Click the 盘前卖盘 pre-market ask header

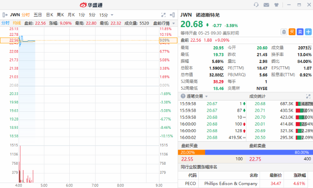(x=257, y=146)
